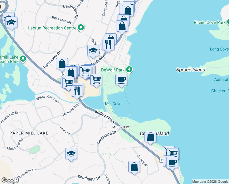Click the Amin St street label
The image size is (229, 184).
[65, 130]
